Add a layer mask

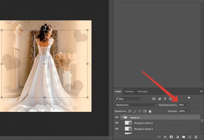[171, 137]
